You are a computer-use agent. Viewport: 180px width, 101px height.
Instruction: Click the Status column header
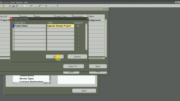pyautogui.click(x=96, y=16)
